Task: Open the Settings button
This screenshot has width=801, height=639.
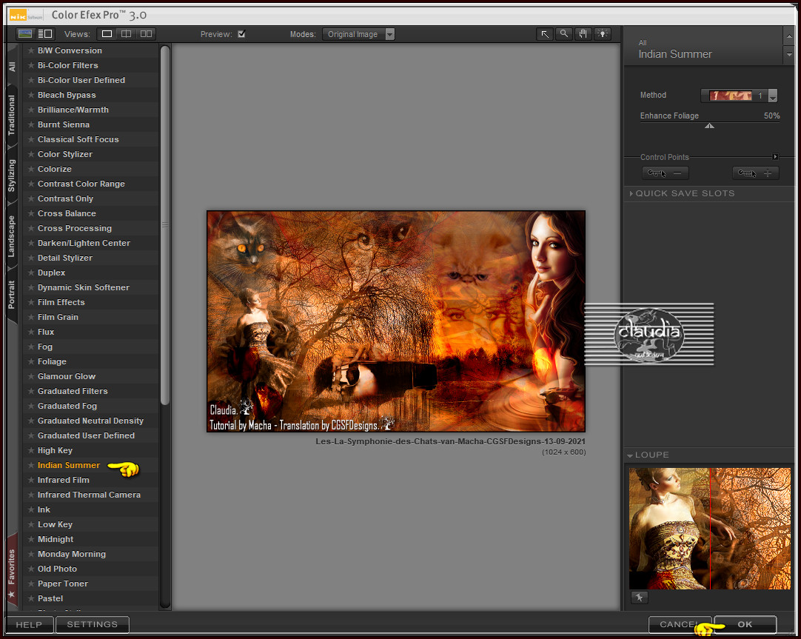Action: [x=92, y=624]
